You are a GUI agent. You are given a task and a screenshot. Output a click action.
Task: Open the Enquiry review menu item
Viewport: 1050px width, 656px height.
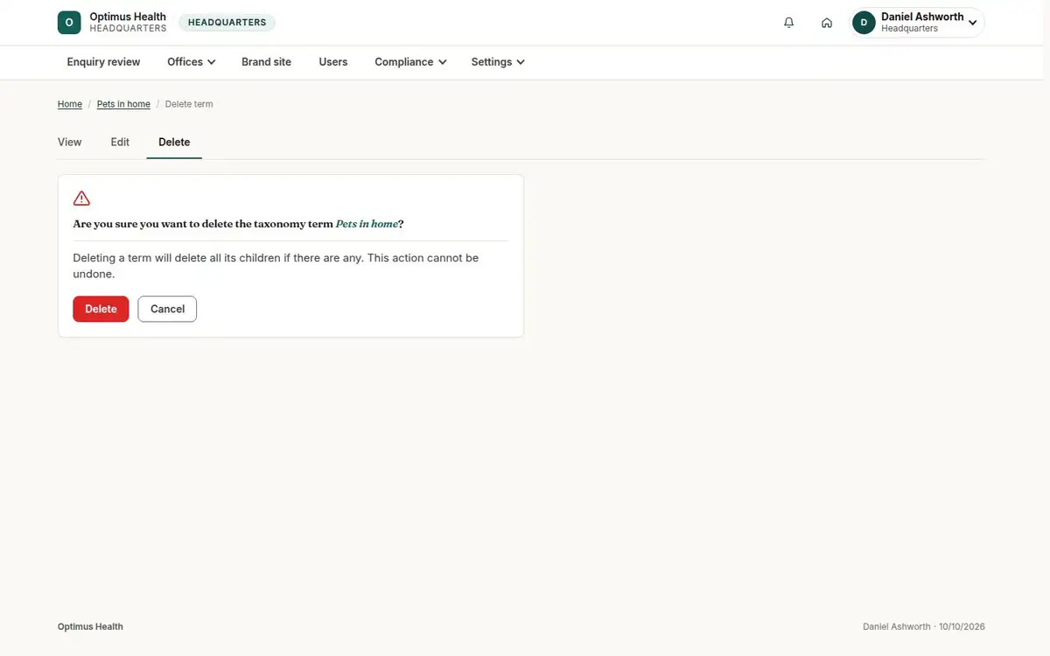click(x=103, y=62)
